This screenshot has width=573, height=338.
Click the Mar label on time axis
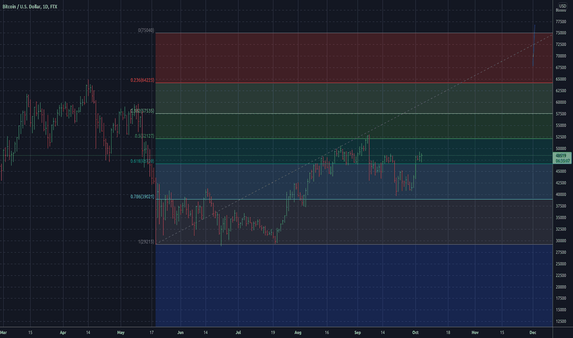4,332
